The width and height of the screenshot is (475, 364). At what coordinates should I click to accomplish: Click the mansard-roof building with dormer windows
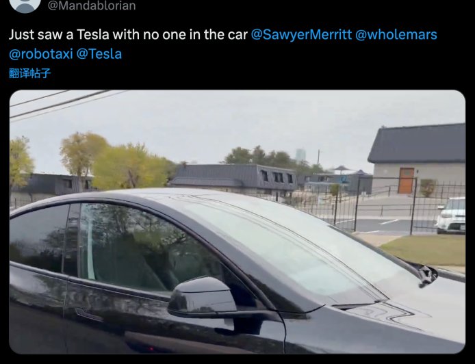point(233,179)
